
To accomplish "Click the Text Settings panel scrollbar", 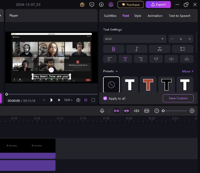I will click(197, 42).
